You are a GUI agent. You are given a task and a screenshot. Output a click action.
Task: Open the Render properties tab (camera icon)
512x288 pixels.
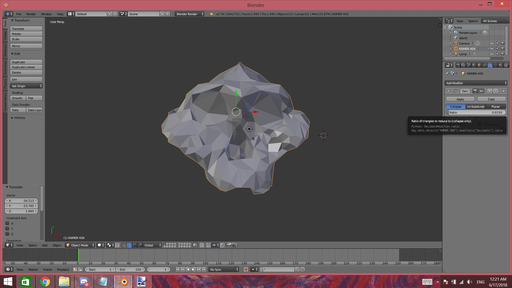(x=458, y=65)
